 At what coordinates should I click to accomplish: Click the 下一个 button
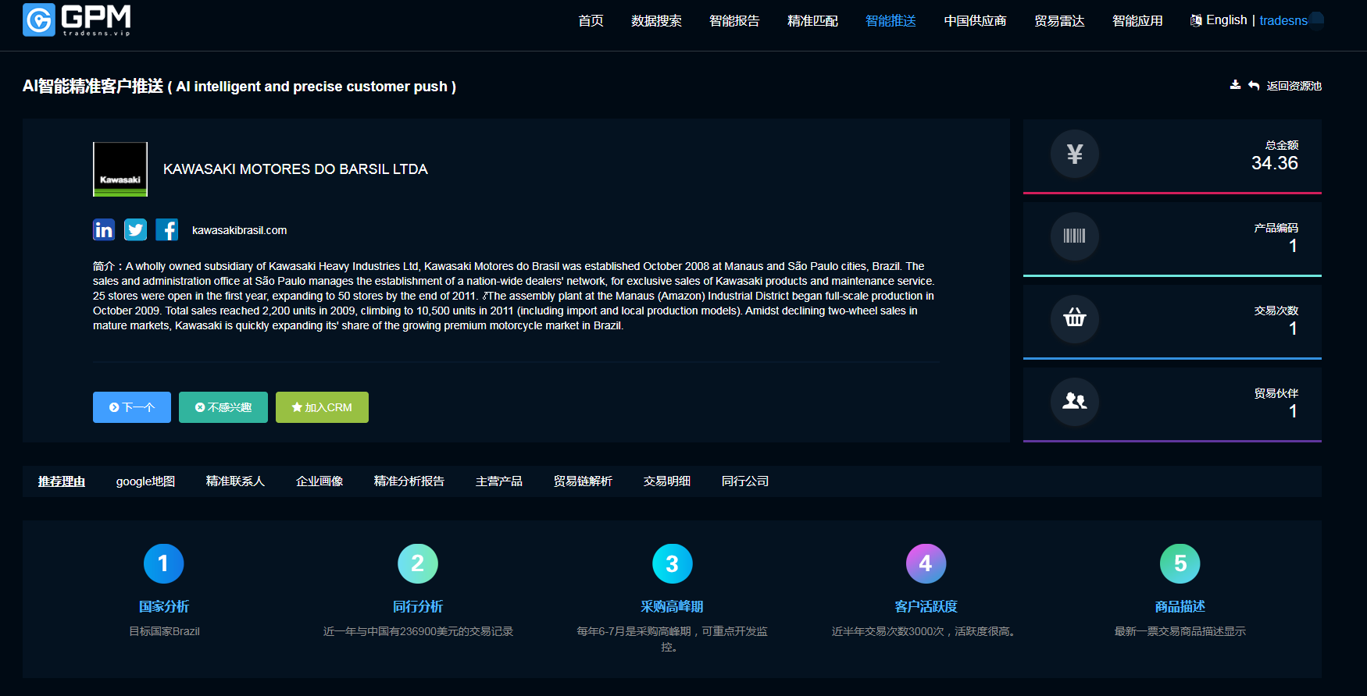(x=132, y=407)
